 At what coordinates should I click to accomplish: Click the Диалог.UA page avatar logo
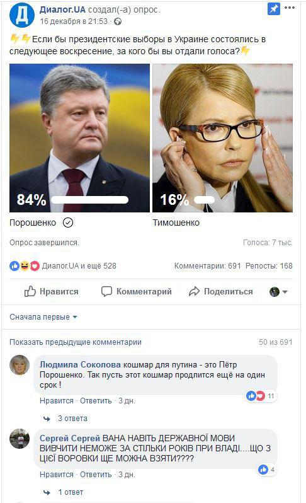pyautogui.click(x=22, y=15)
